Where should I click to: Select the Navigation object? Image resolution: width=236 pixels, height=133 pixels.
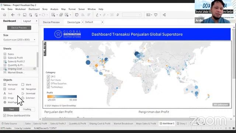tap(29, 89)
